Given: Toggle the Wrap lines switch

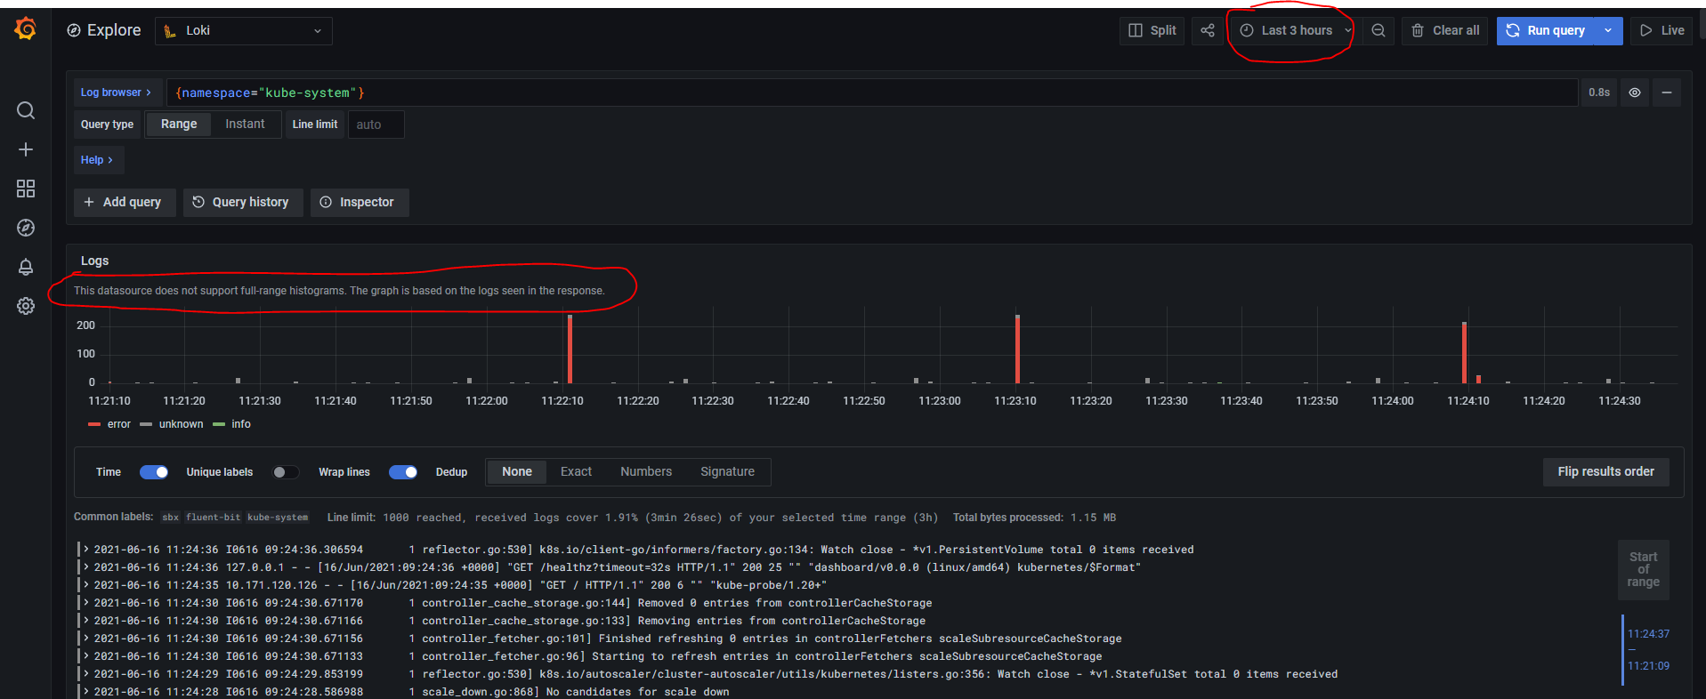Looking at the screenshot, I should 403,472.
